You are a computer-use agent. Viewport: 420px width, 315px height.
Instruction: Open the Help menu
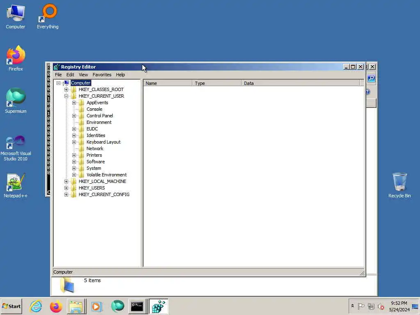[120, 75]
